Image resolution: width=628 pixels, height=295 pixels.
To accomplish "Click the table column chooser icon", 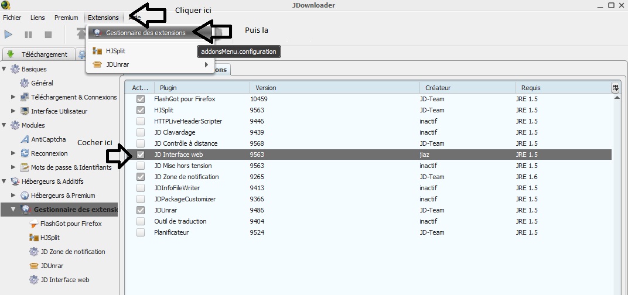I will [x=616, y=88].
